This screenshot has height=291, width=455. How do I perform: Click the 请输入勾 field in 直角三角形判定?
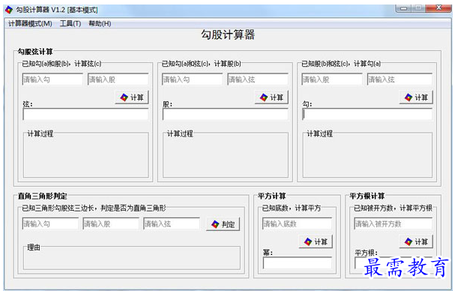50,223
